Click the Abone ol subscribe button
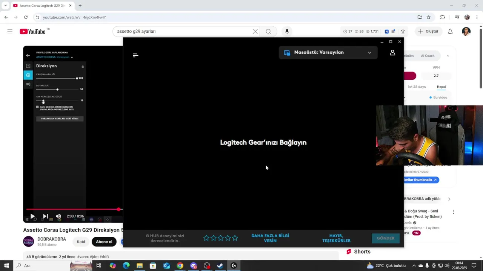The image size is (483, 271). pyautogui.click(x=104, y=242)
